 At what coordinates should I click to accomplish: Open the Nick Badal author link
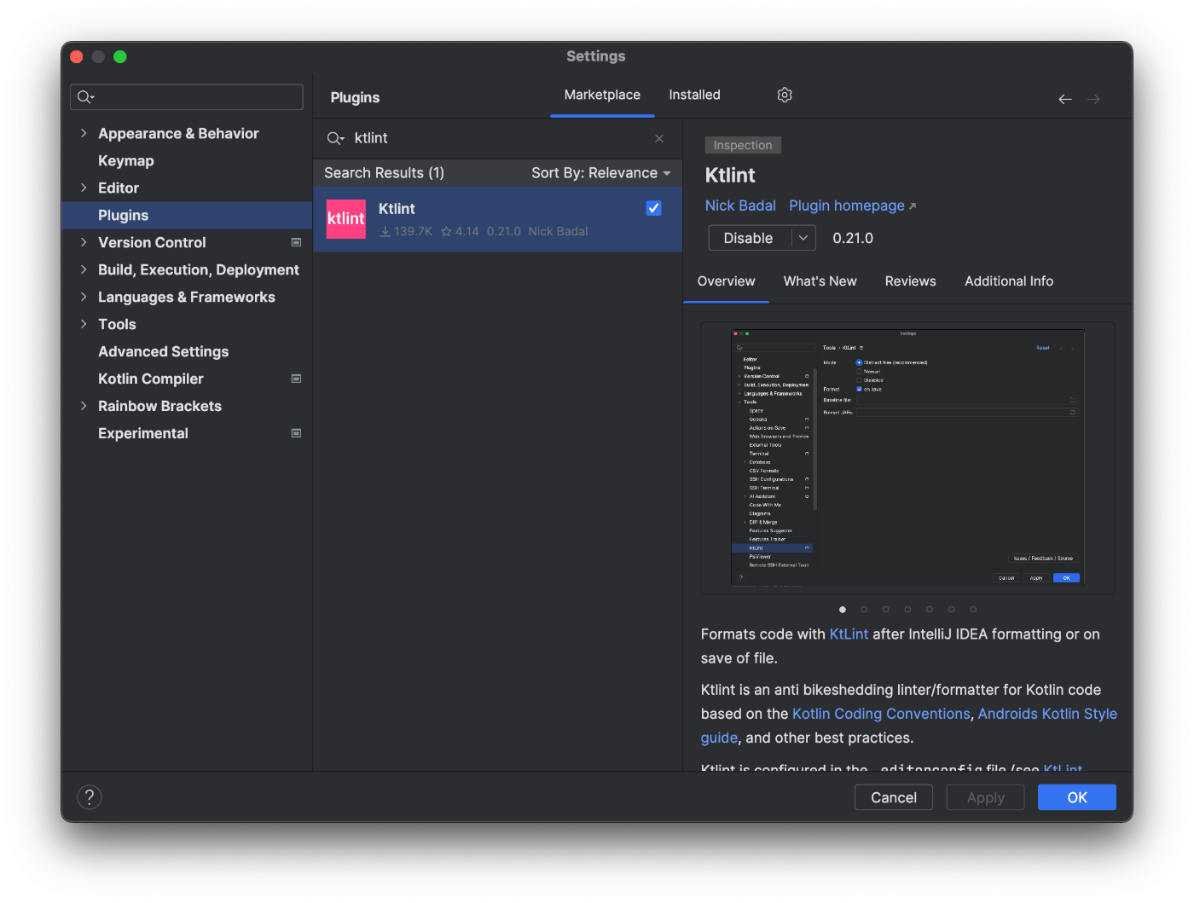click(740, 205)
